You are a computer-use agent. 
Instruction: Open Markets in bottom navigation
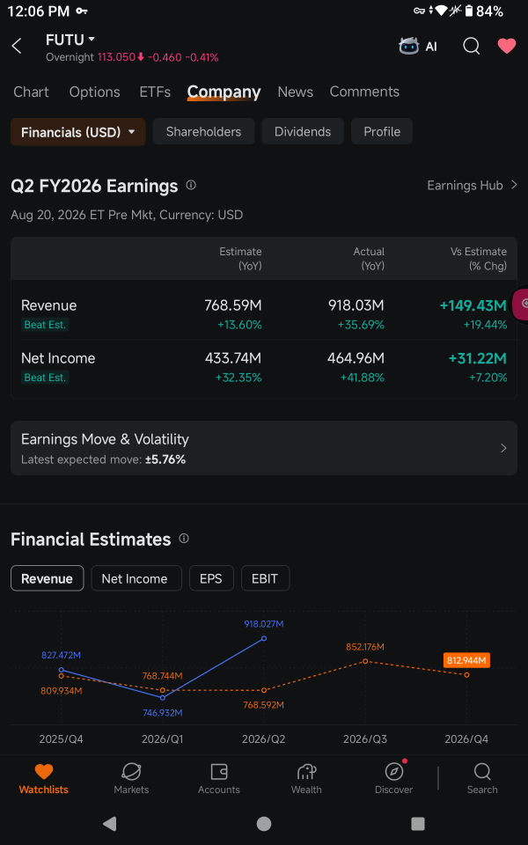[131, 779]
